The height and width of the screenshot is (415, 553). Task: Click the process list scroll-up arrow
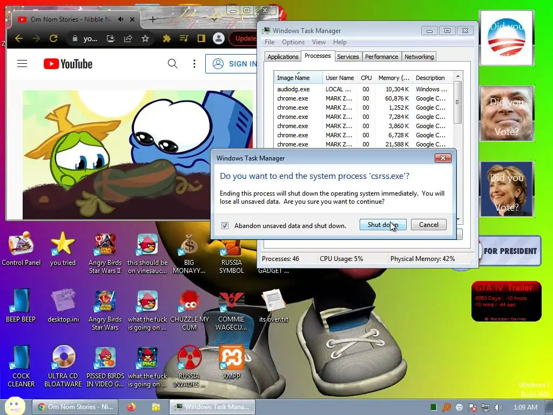458,76
